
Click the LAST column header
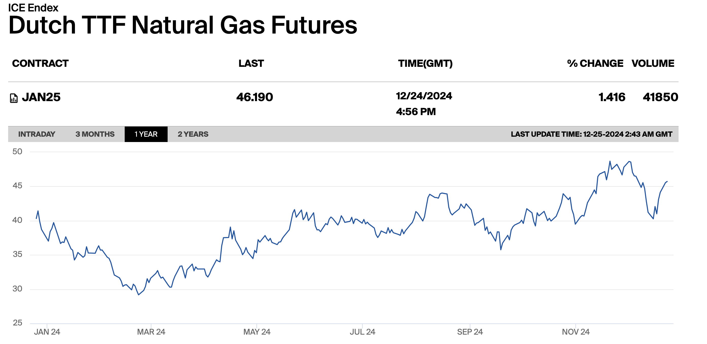point(251,64)
